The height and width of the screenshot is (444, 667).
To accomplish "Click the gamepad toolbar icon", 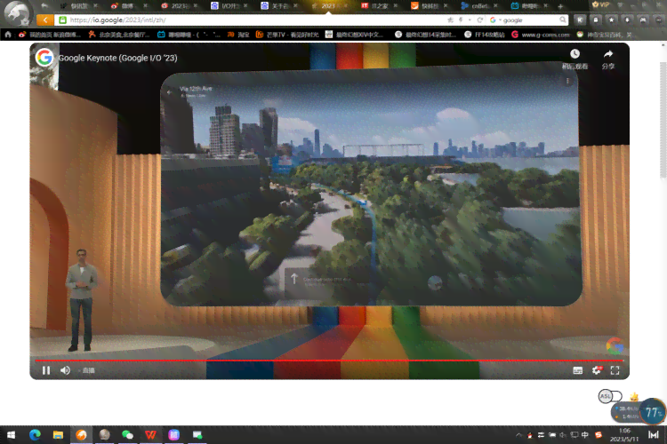I will pyautogui.click(x=643, y=20).
